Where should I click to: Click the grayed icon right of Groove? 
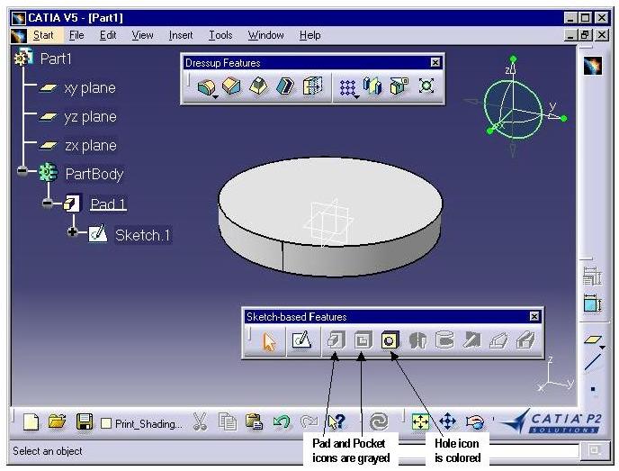tap(471, 340)
